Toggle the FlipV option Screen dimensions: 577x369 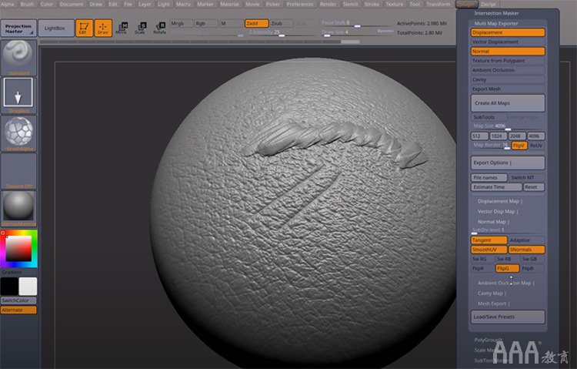519,146
